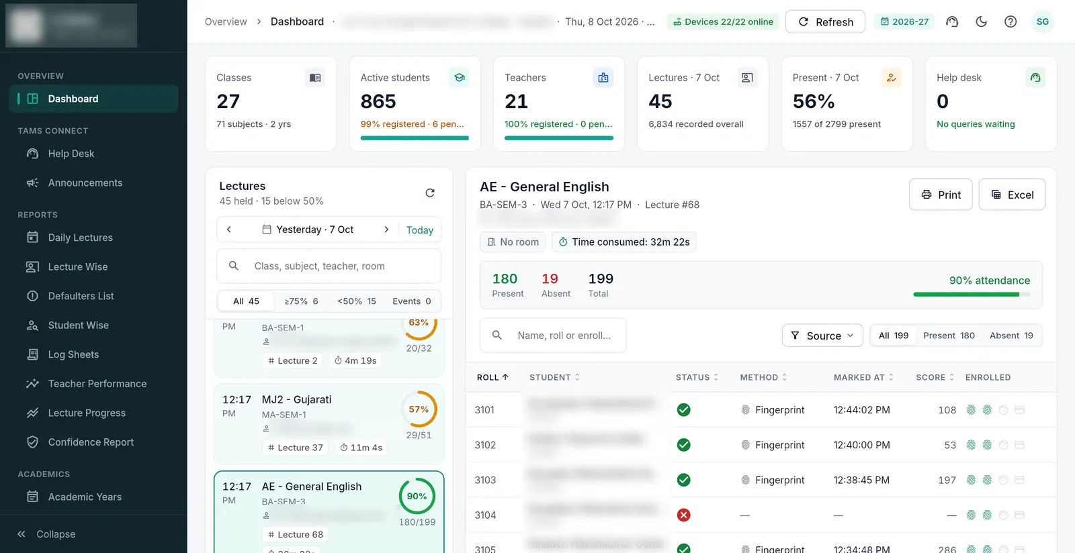Viewport: 1075px width, 553px height.
Task: Click the Teachers registration progress bar
Action: [559, 138]
